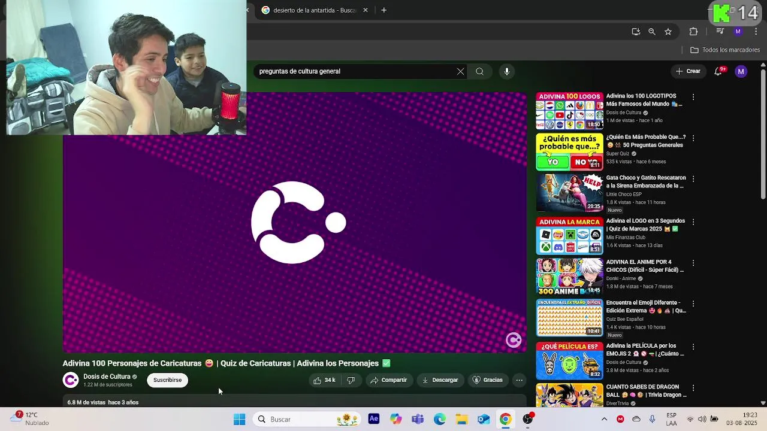
Task: Install app icon in Chrome address bar
Action: point(636,32)
